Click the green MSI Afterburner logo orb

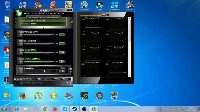click(19, 13)
